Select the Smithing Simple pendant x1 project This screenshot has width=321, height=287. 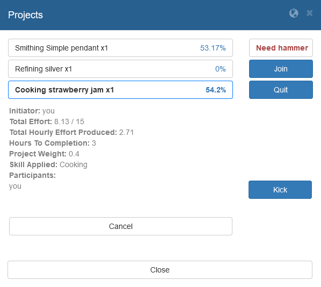tap(120, 48)
